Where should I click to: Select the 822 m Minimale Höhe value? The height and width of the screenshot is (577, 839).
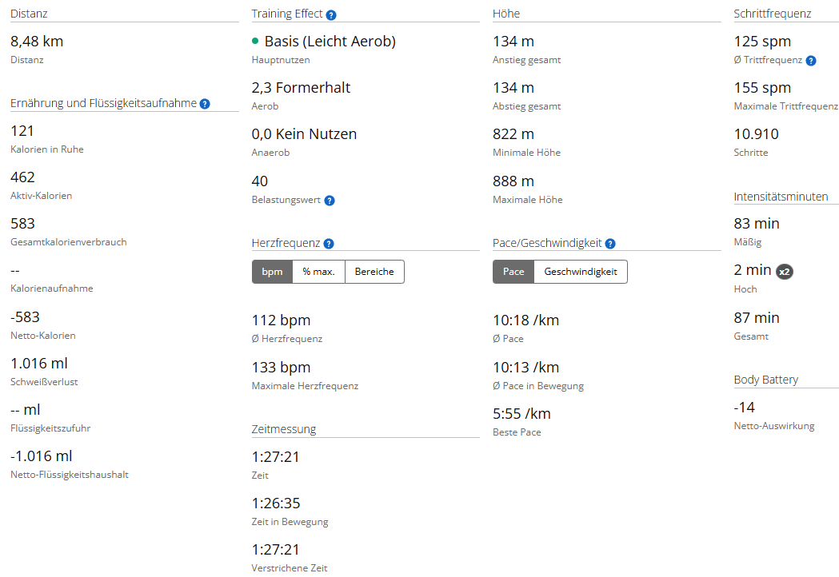point(513,134)
